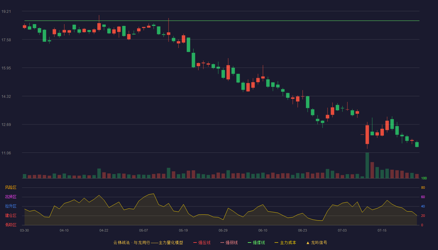The width and height of the screenshot is (438, 250).
Task: Toggle the 强压线 legend entry
Action: [202, 242]
